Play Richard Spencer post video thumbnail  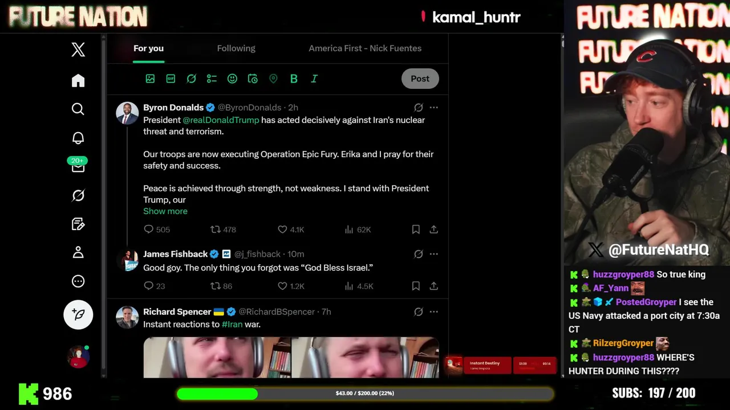[291, 358]
